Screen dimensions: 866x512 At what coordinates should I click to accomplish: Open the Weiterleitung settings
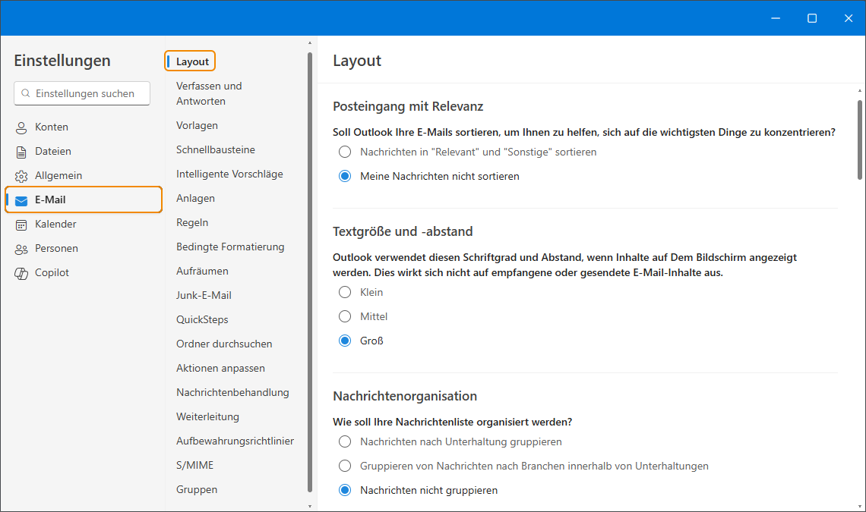(207, 416)
